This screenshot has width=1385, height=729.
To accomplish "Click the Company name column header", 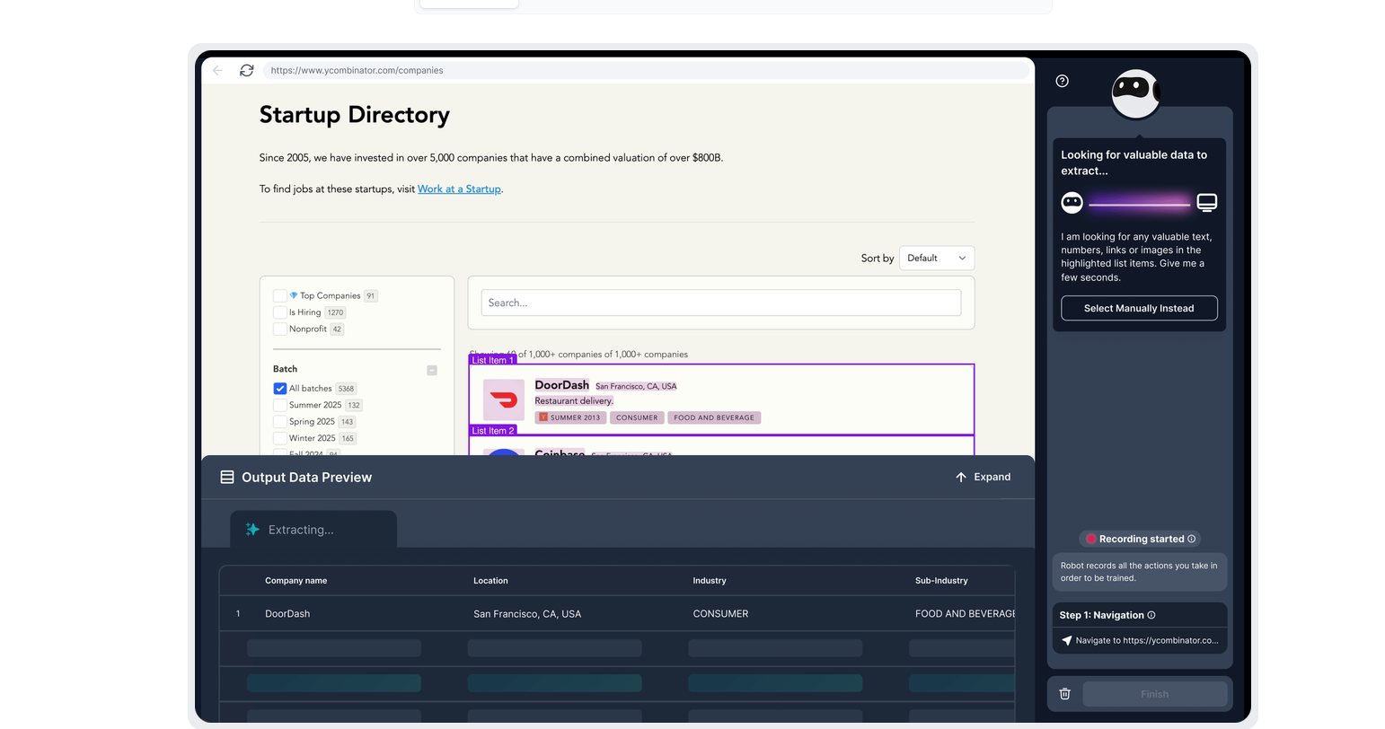I will (x=296, y=581).
